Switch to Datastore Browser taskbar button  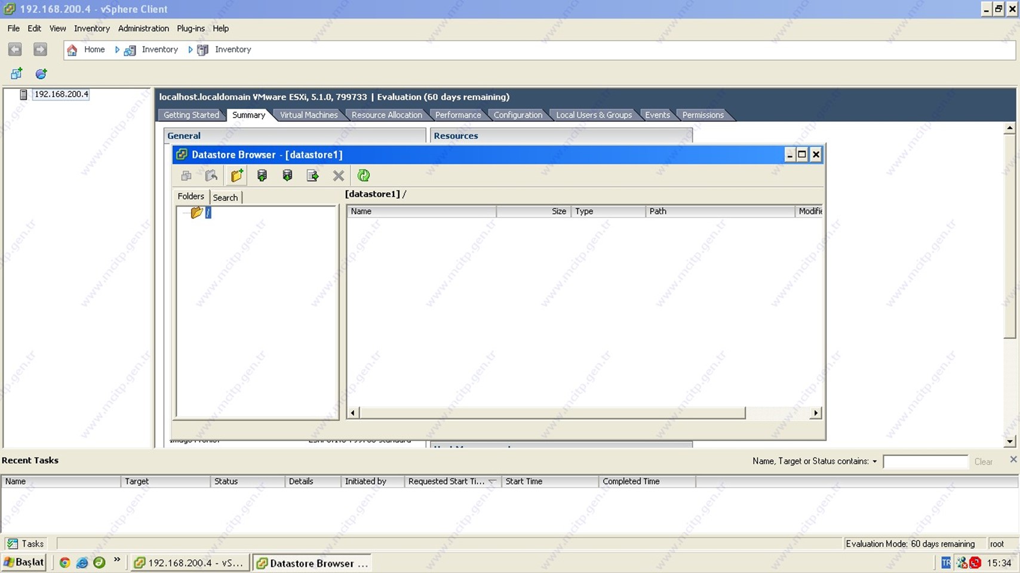click(x=312, y=563)
